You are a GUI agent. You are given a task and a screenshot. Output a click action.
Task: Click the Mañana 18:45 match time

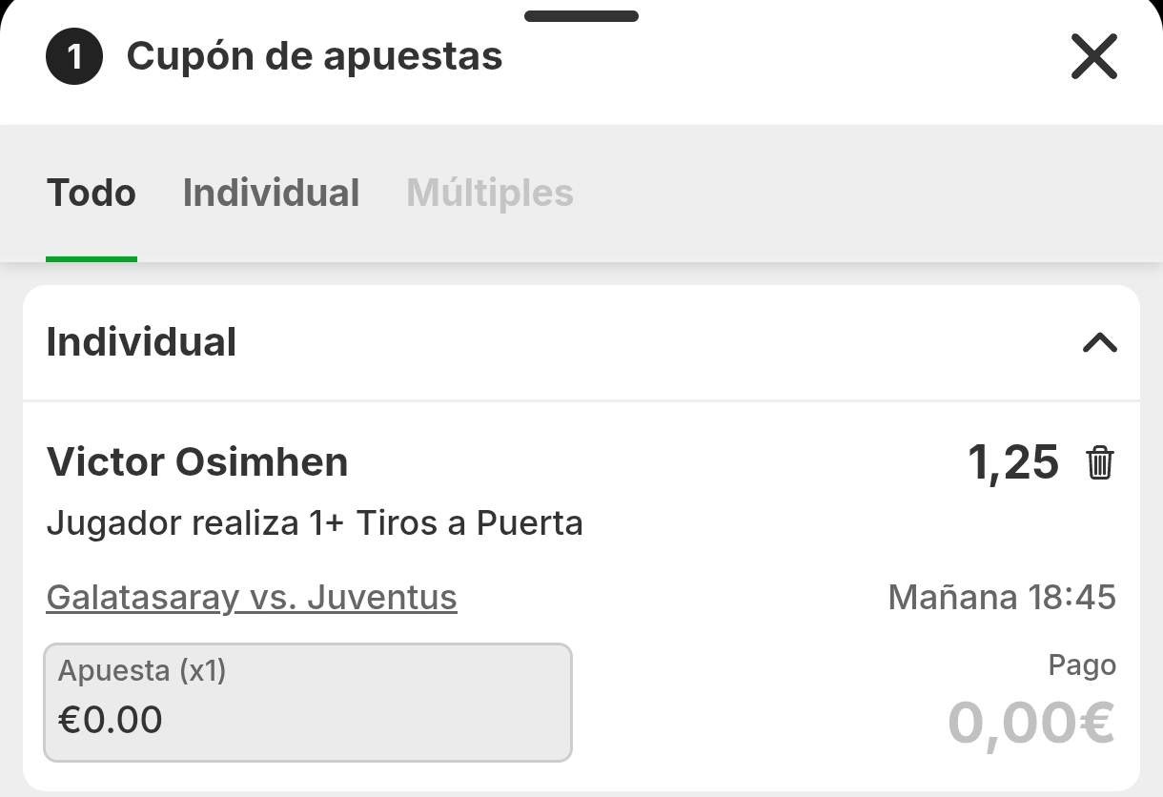[x=1001, y=598]
